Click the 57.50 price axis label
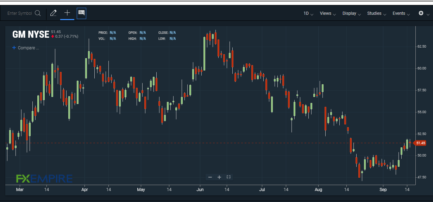This screenshot has height=202, width=433. [x=422, y=90]
